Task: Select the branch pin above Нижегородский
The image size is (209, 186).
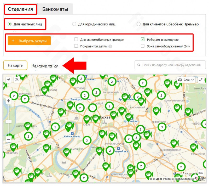Action: pos(174,143)
